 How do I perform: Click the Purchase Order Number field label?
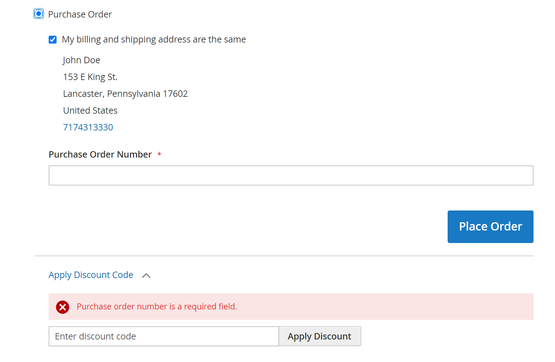(100, 154)
